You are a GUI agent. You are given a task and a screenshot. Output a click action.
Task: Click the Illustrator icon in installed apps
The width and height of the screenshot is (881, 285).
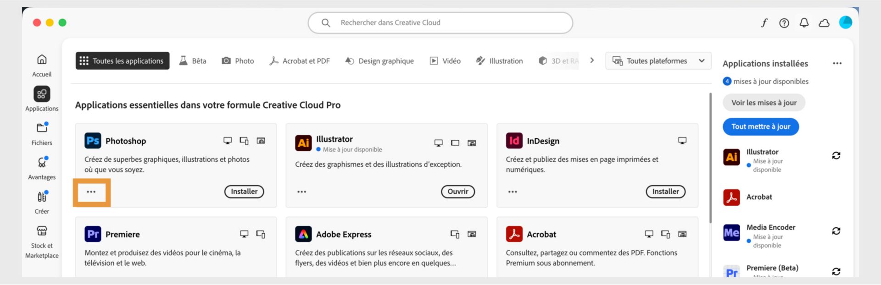[731, 157]
